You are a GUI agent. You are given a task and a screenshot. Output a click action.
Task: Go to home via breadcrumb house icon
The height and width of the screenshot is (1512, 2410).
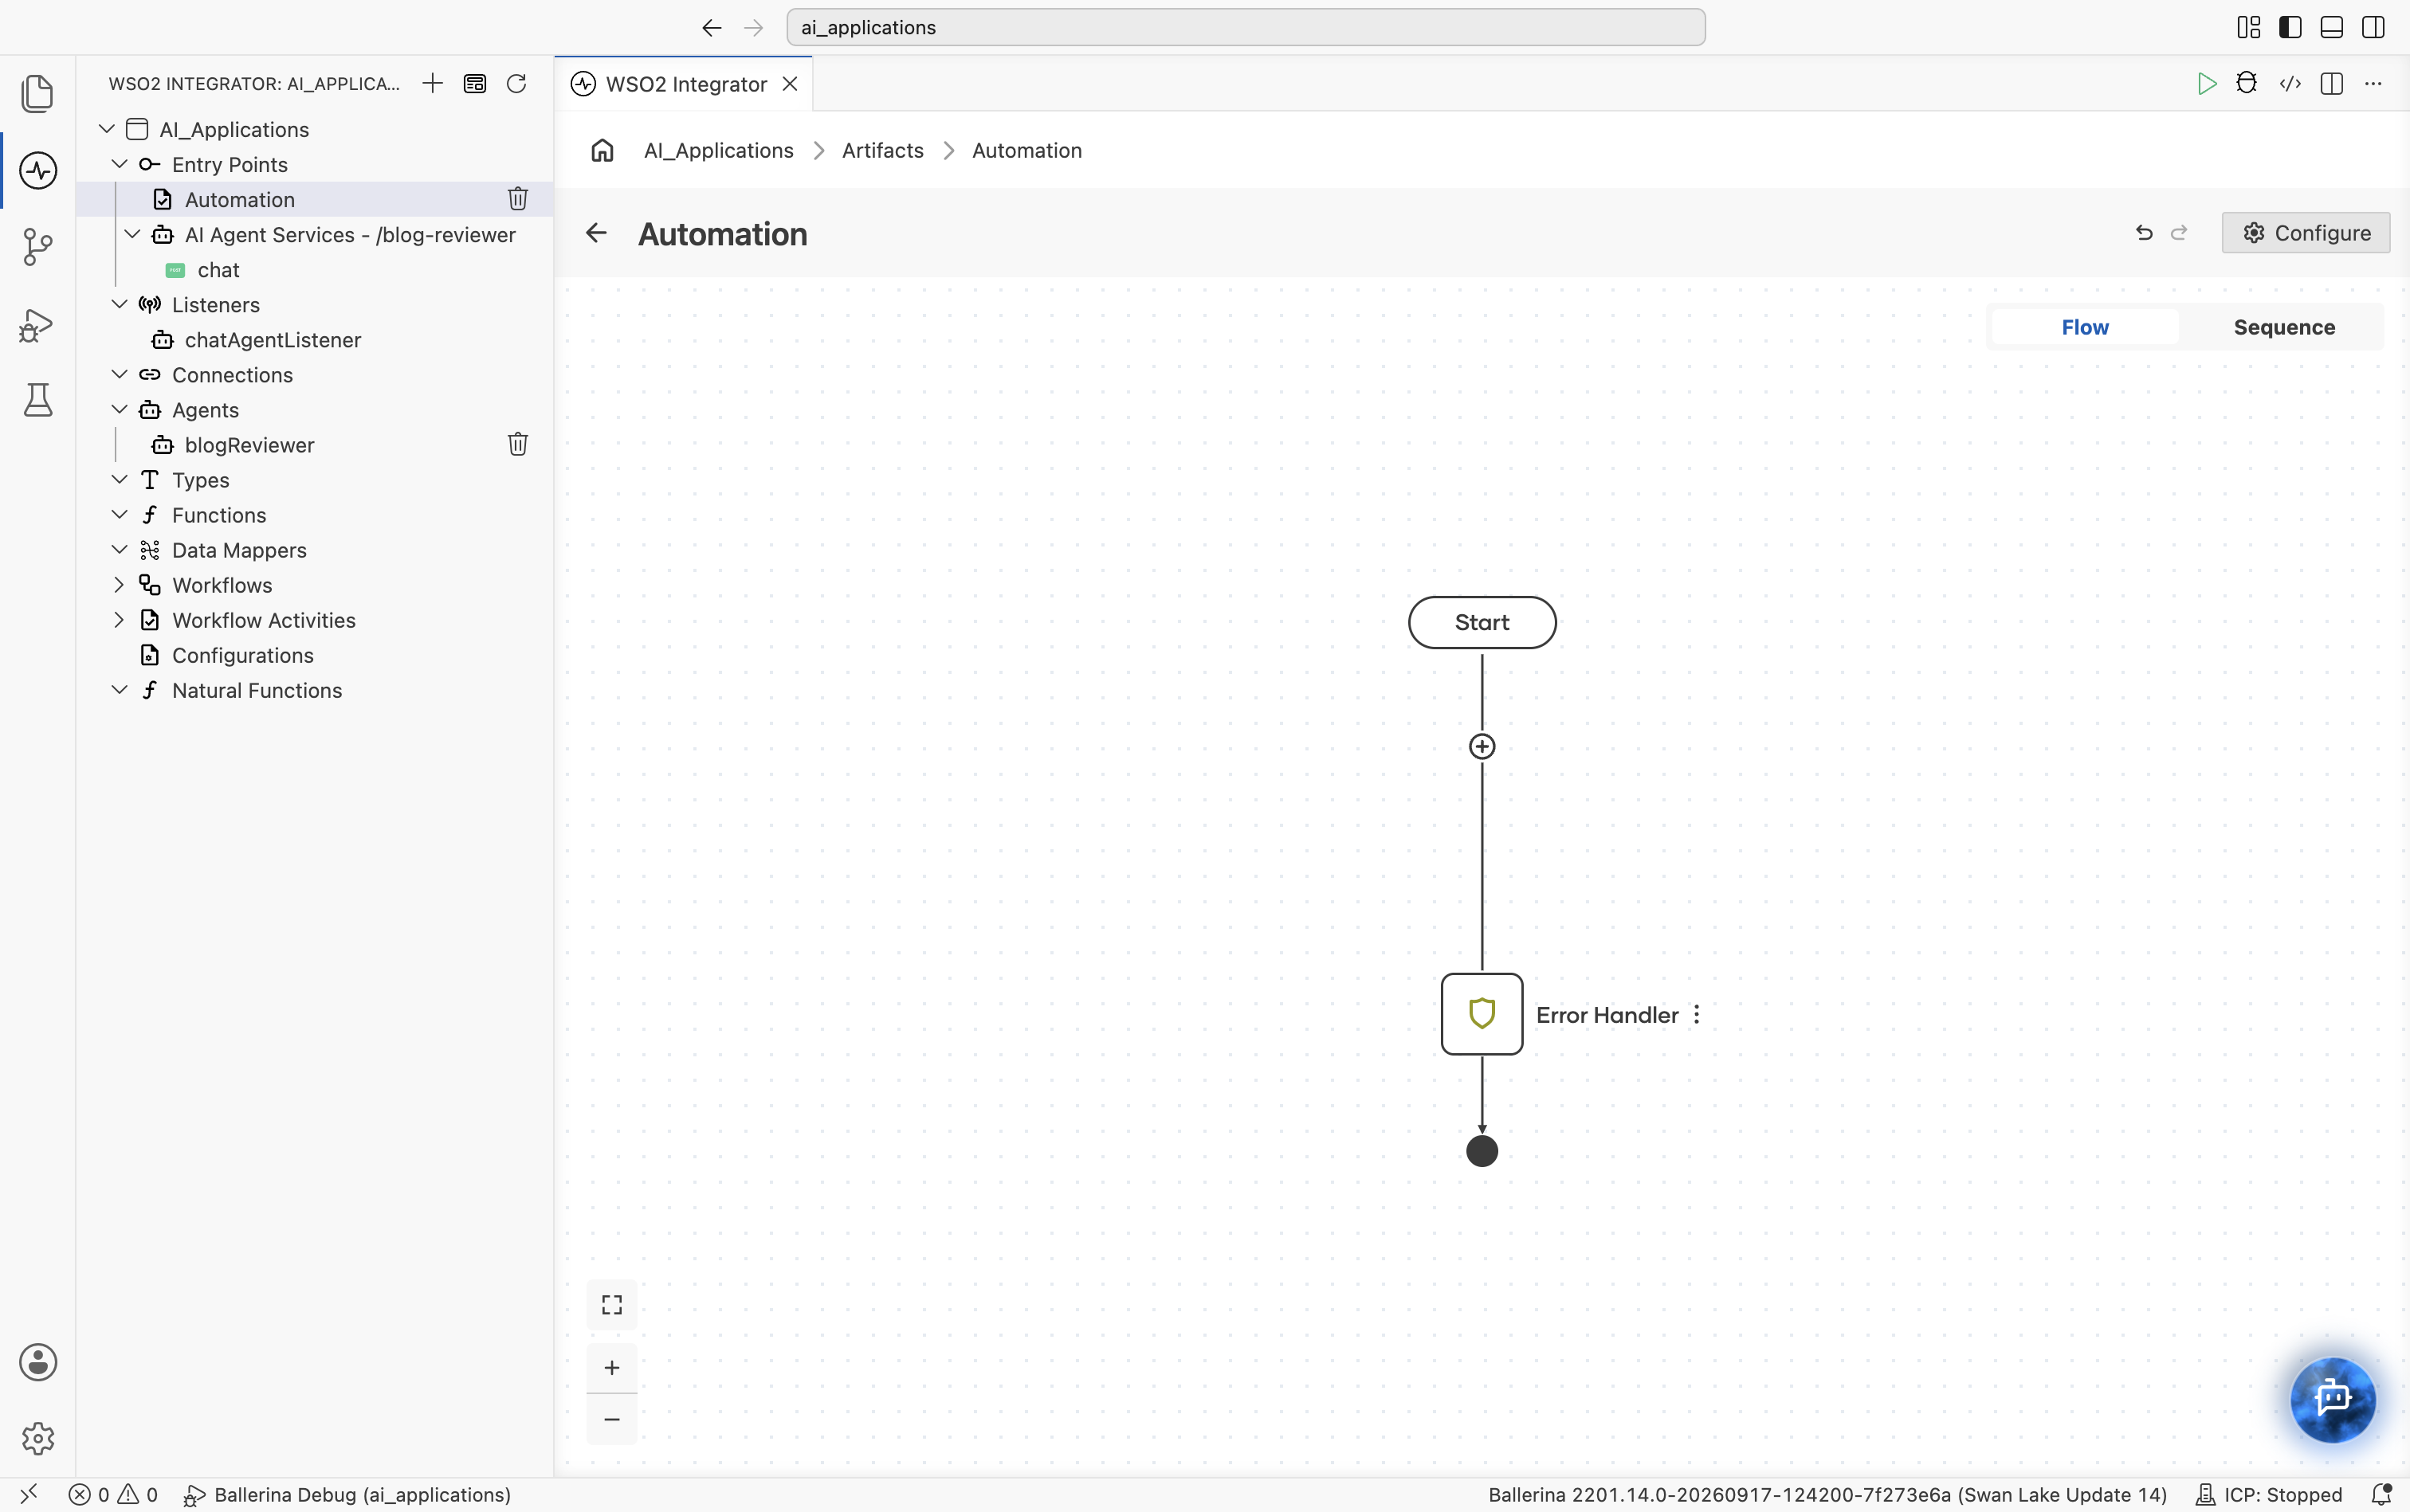coord(601,150)
